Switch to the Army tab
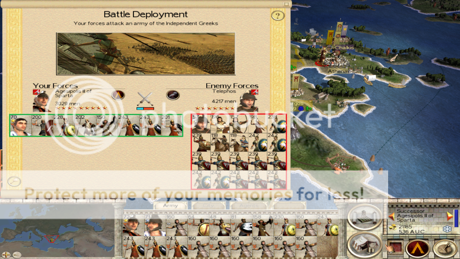This screenshot has height=259, width=460. pyautogui.click(x=170, y=205)
